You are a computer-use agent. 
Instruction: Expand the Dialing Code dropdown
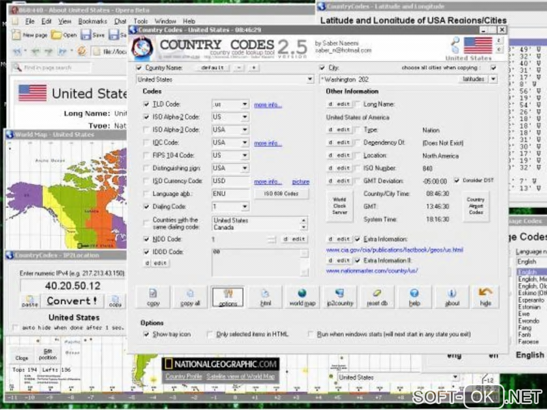(245, 207)
